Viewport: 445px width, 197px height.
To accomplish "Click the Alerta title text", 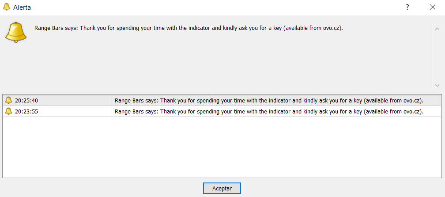I will [x=23, y=7].
